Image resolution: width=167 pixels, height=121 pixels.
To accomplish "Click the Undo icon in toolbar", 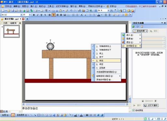I will coord(71,10).
